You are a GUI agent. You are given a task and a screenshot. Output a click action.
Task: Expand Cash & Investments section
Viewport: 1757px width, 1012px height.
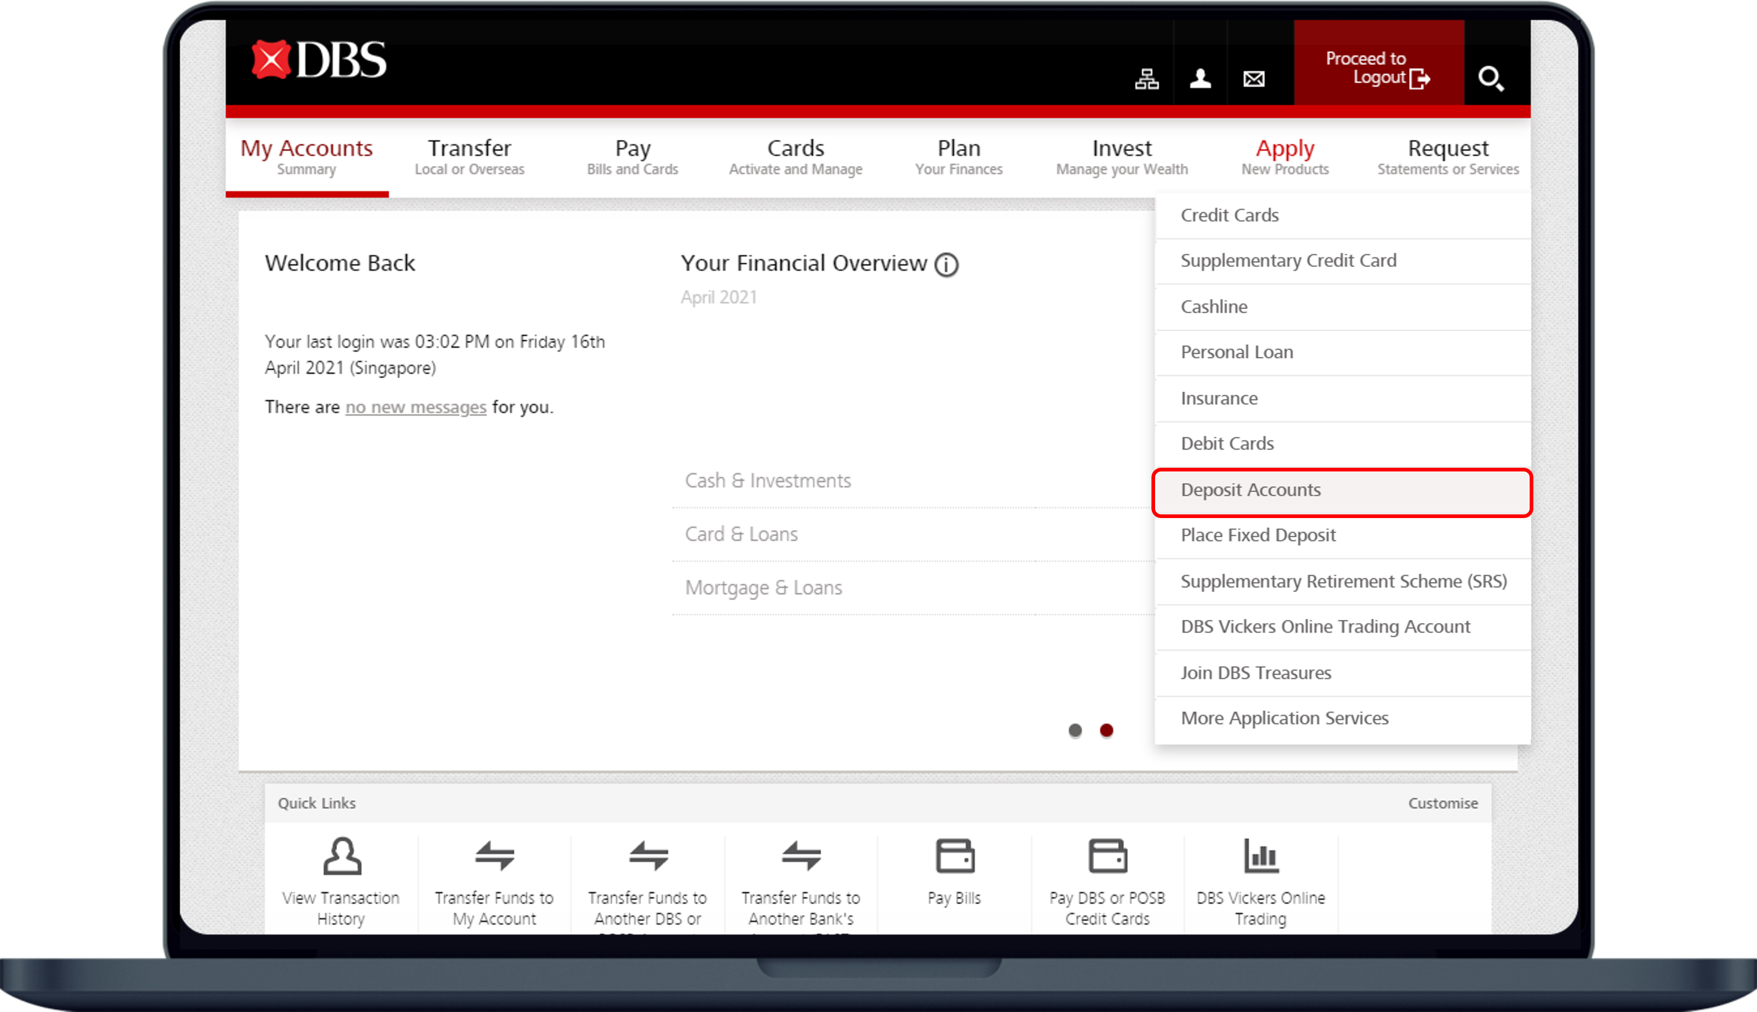point(767,481)
